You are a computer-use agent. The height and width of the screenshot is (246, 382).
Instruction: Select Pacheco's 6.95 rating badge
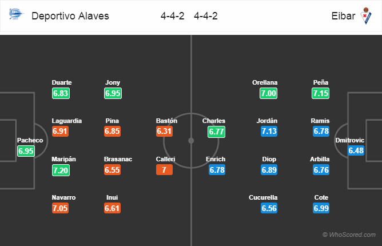point(26,151)
